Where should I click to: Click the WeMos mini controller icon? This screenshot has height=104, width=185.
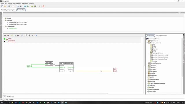tap(4, 97)
